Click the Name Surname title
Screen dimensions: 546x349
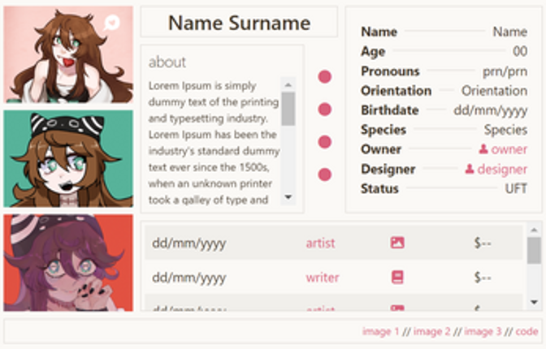239,23
